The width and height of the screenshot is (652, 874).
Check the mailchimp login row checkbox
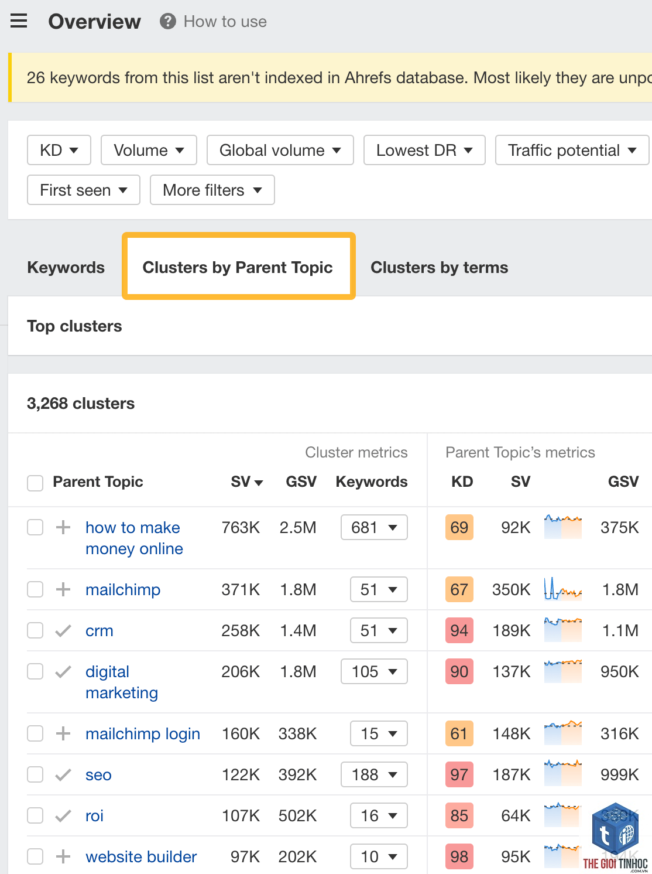(x=35, y=733)
